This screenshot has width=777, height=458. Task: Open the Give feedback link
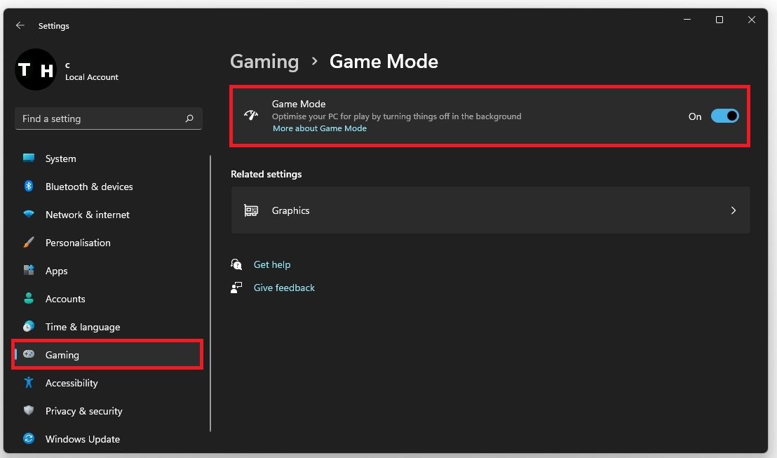click(x=284, y=288)
